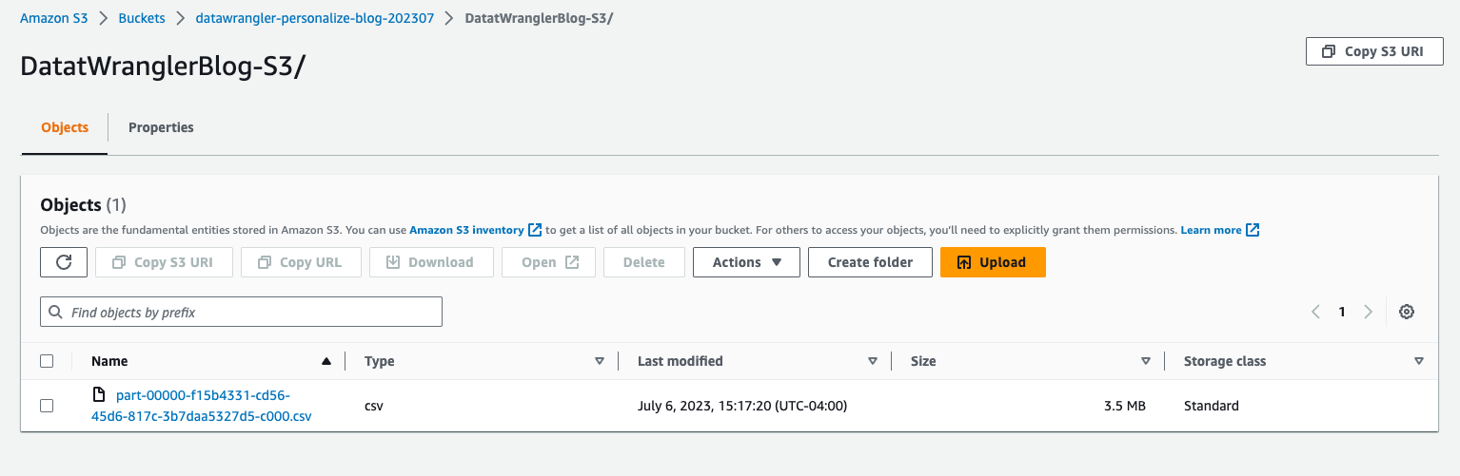The width and height of the screenshot is (1460, 476).
Task: Sort by Type column arrow
Action: pos(600,361)
